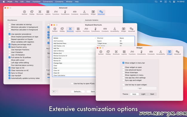Open the Constants menu
Viewport: 187px width, 117px height.
(59, 2)
